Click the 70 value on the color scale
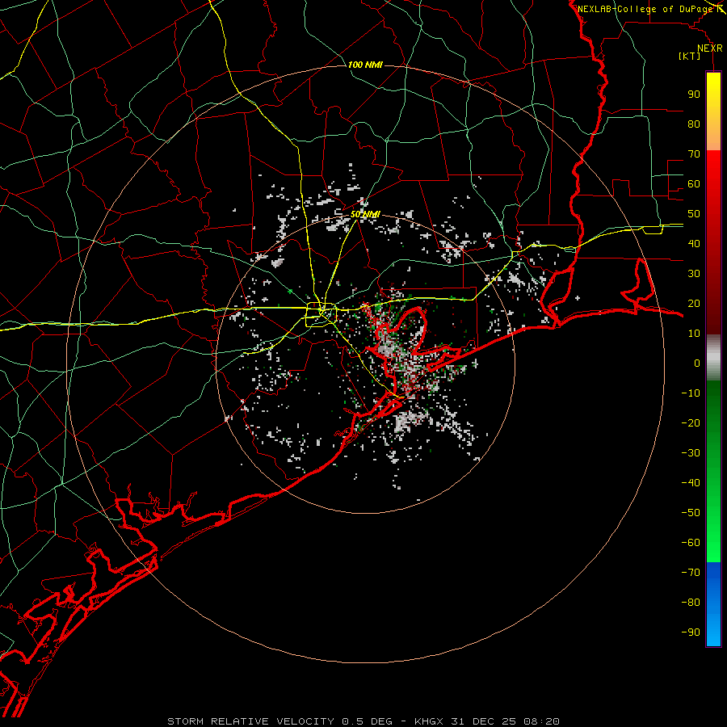The width and height of the screenshot is (727, 727). click(694, 154)
